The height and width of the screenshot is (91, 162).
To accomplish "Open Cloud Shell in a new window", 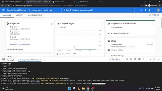I will tap(154, 59).
